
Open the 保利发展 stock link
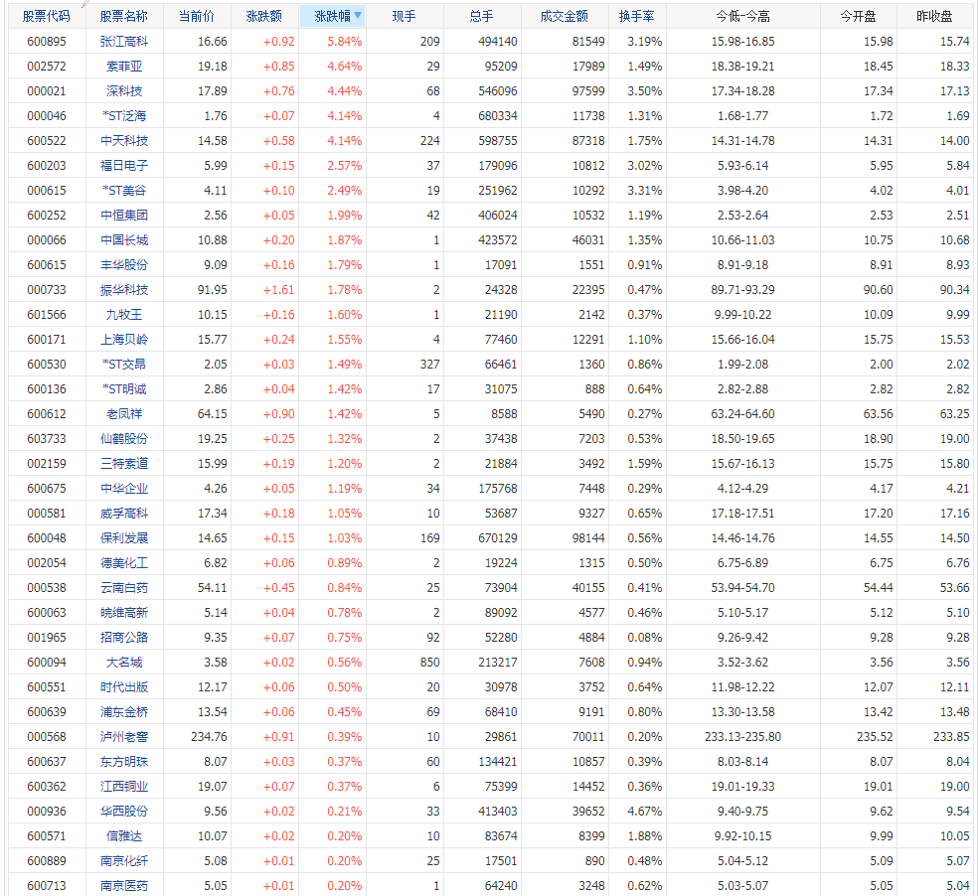point(124,538)
